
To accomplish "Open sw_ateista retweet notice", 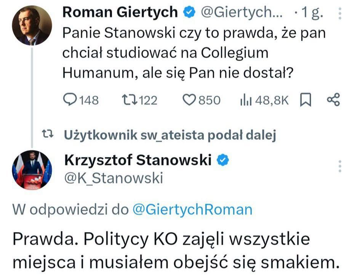I will point(170,135).
